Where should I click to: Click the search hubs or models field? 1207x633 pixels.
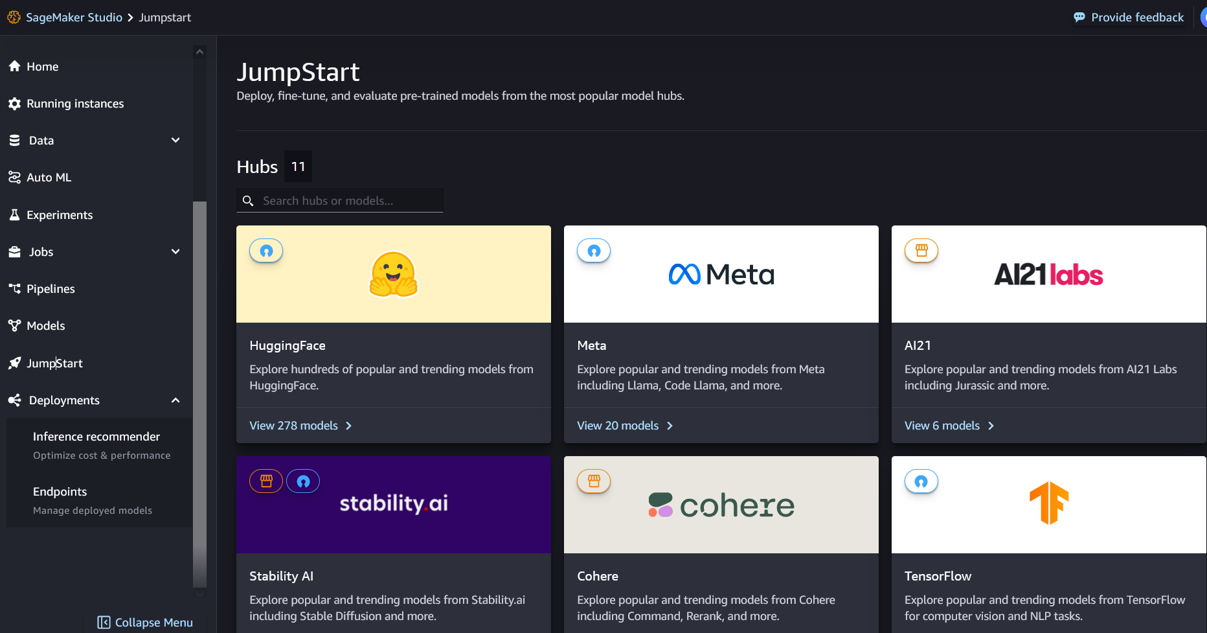[x=339, y=200]
